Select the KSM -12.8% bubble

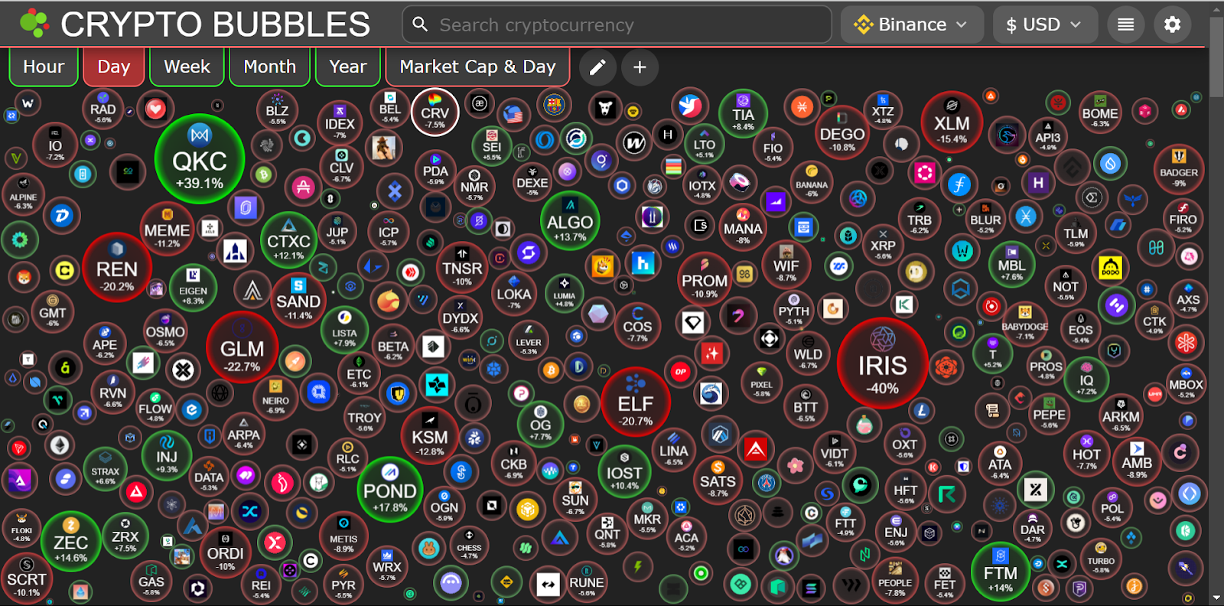[430, 436]
